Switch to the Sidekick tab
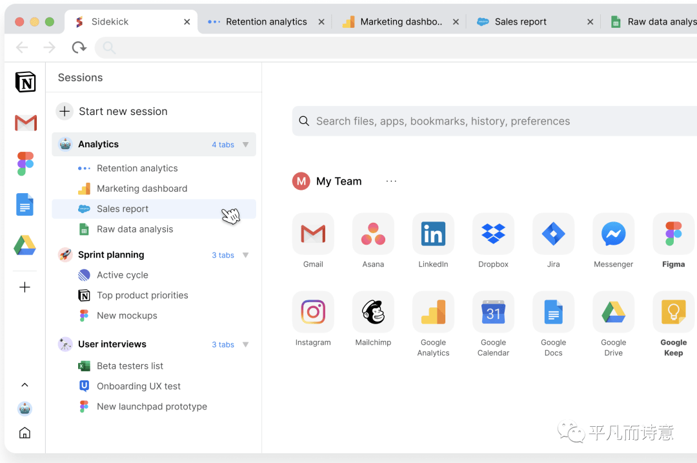Image resolution: width=697 pixels, height=463 pixels. (x=131, y=22)
